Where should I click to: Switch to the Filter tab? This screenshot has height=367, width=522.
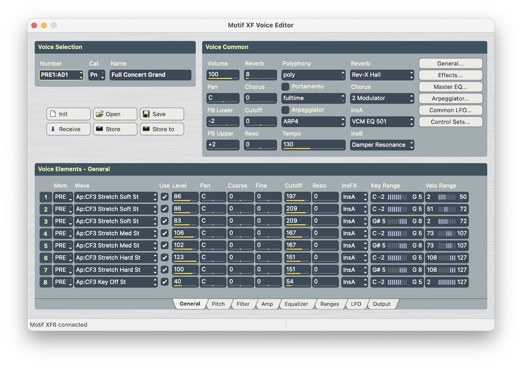pyautogui.click(x=242, y=304)
